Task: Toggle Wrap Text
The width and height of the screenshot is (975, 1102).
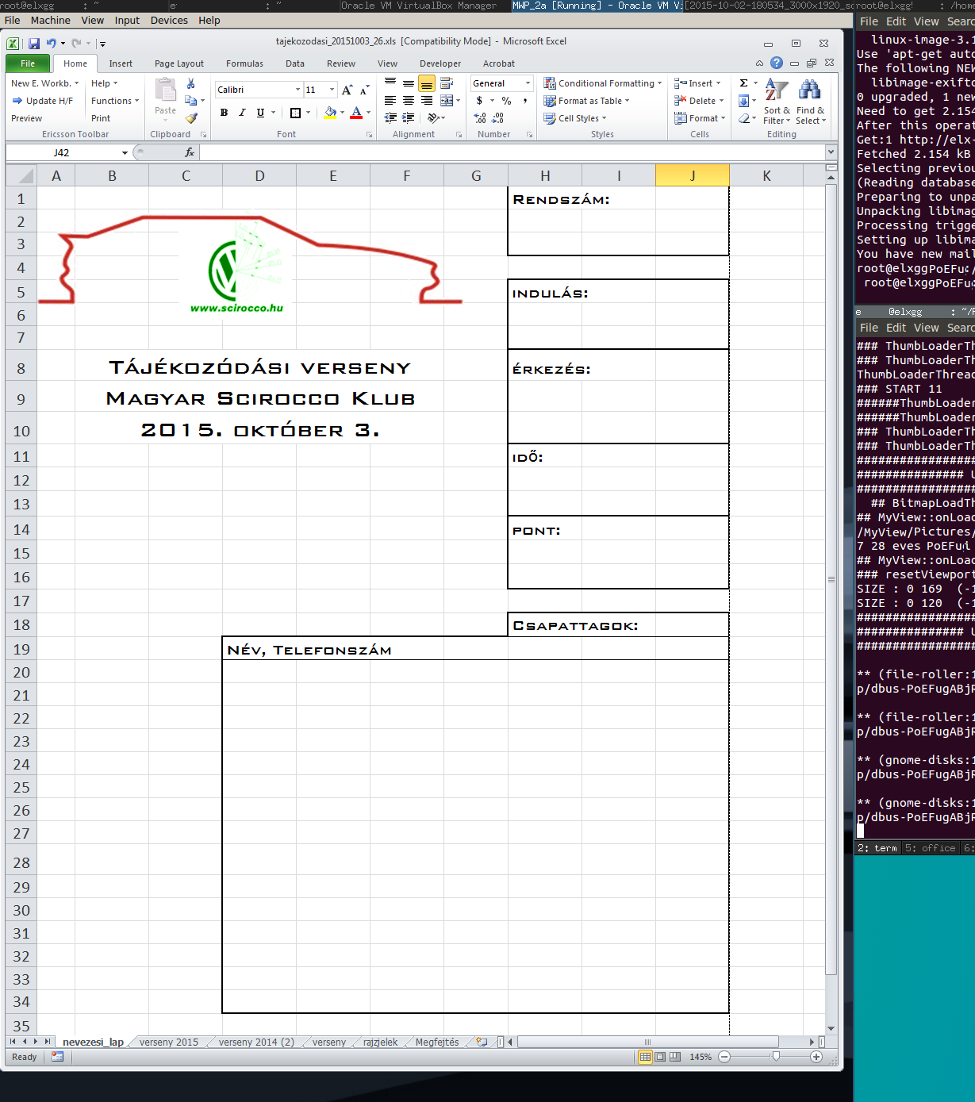Action: pos(447,83)
